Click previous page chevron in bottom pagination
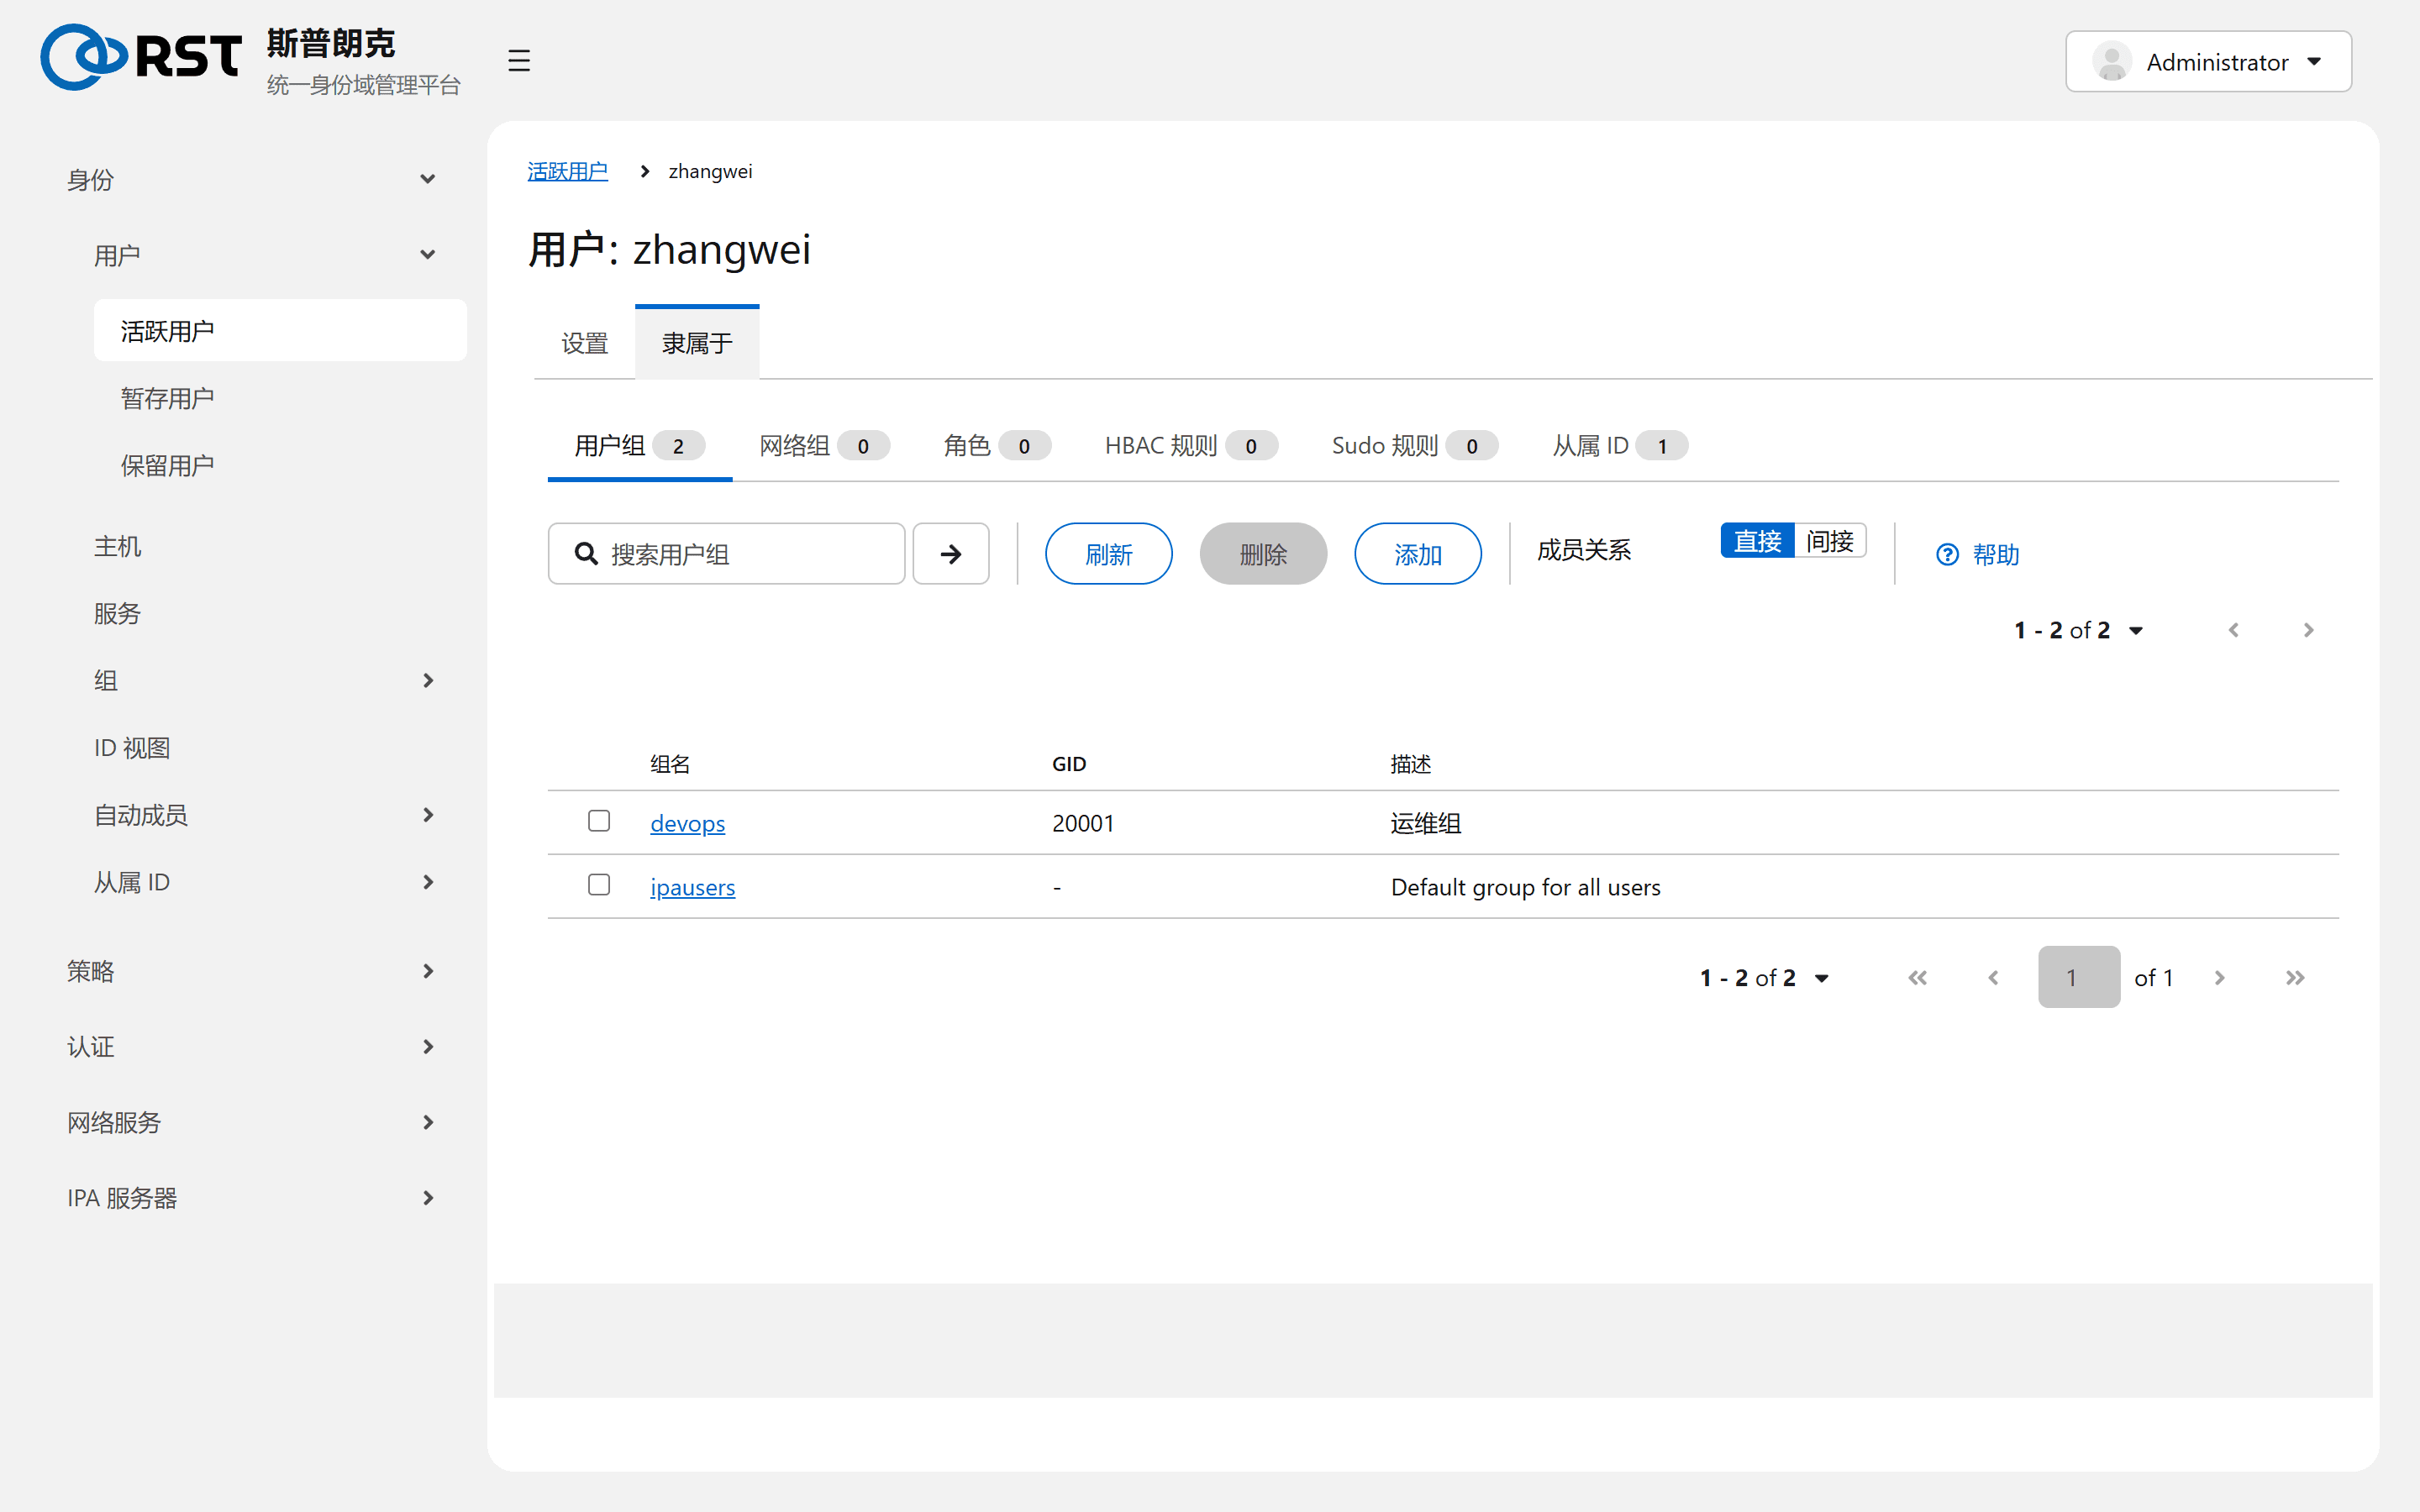Viewport: 2420px width, 1512px height. pyautogui.click(x=1993, y=978)
